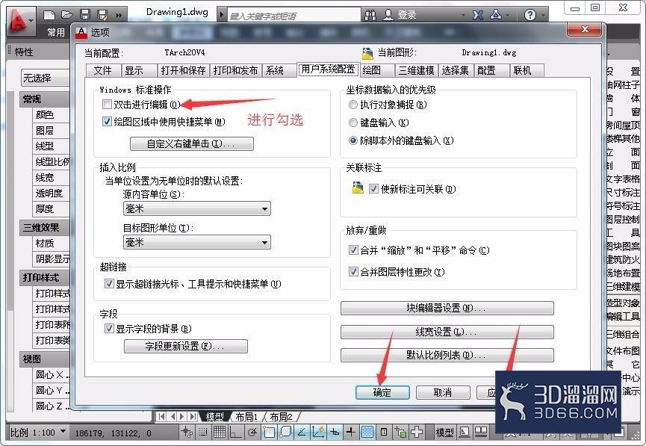
Task: Click the Save icon in quick access toolbar
Action: pos(85,15)
